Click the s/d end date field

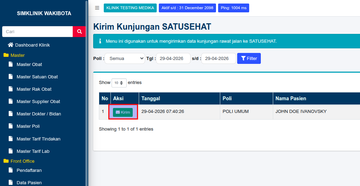[218, 58]
